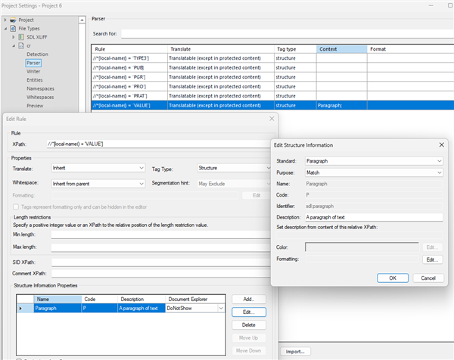Select Entities in the settings tree
Image resolution: width=454 pixels, height=360 pixels.
pyautogui.click(x=35, y=80)
